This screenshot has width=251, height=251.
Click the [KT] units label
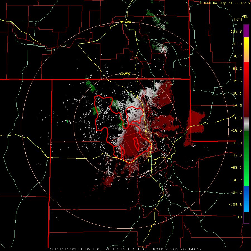238,19
